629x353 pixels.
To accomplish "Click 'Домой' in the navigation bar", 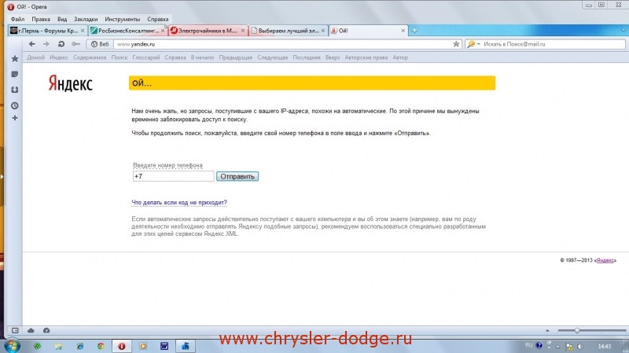I will point(35,57).
